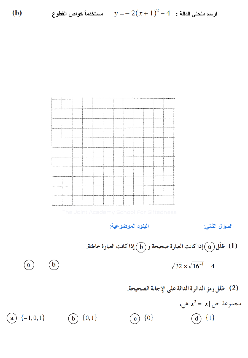
Task: Select bubble a next to {-1,0,1}
Action: coord(12,319)
